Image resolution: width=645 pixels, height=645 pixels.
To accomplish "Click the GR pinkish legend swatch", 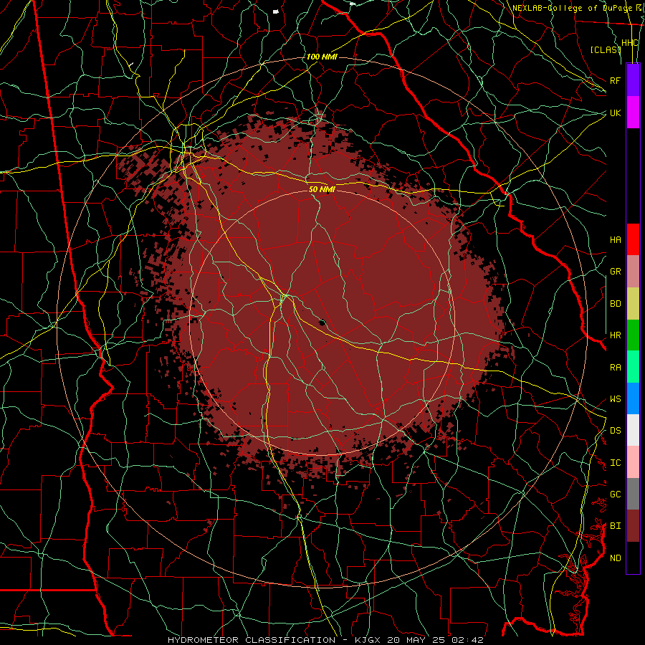I will 633,272.
